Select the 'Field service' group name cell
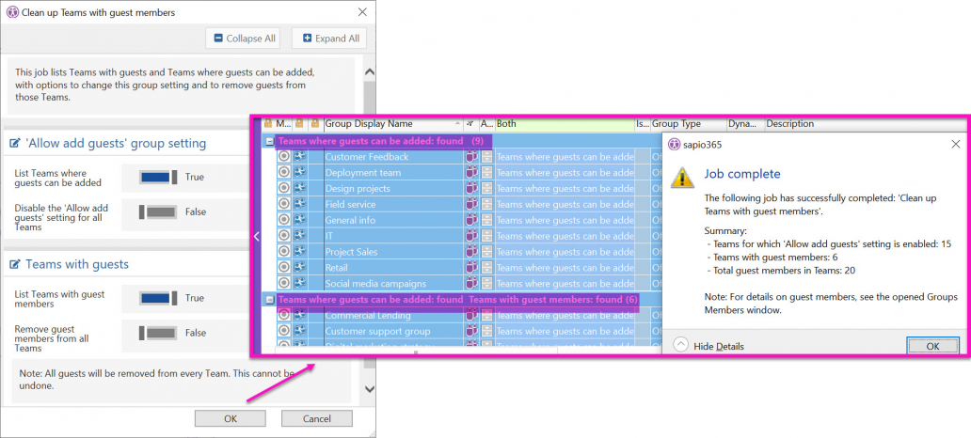 [x=394, y=204]
